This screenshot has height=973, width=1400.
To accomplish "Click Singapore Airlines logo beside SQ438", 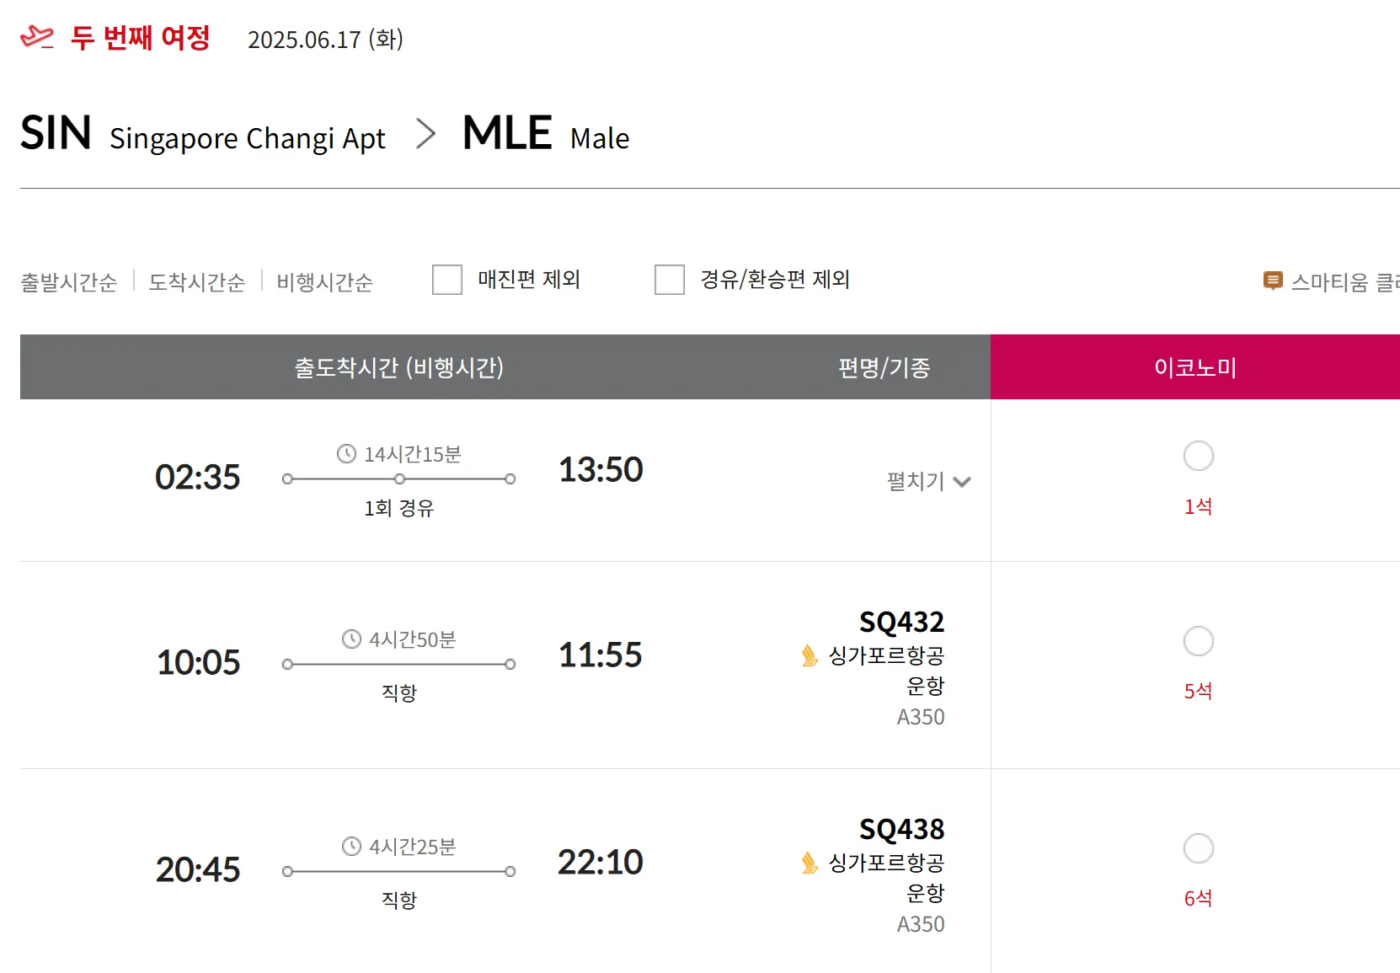I will (x=810, y=863).
